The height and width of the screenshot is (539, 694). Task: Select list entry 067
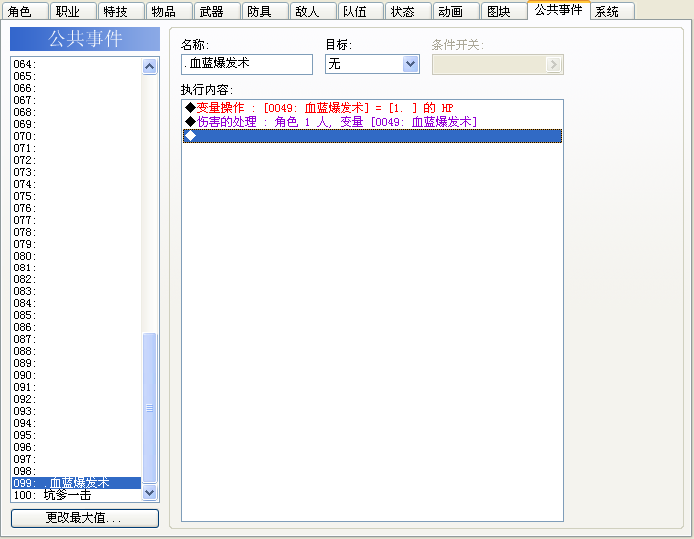pos(76,100)
